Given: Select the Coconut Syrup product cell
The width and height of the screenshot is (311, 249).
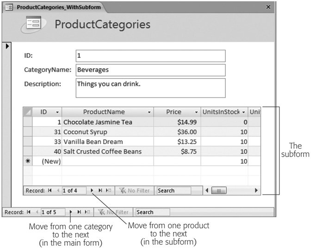Looking at the screenshot, I should point(107,132).
